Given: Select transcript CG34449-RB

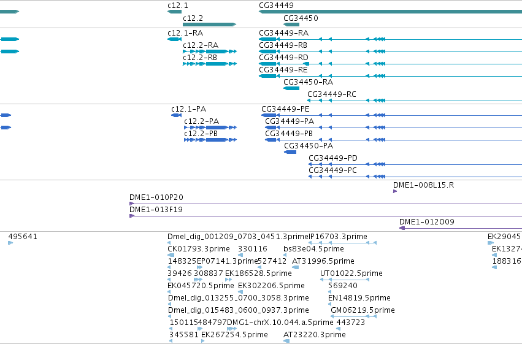Looking at the screenshot, I should point(390,52).
